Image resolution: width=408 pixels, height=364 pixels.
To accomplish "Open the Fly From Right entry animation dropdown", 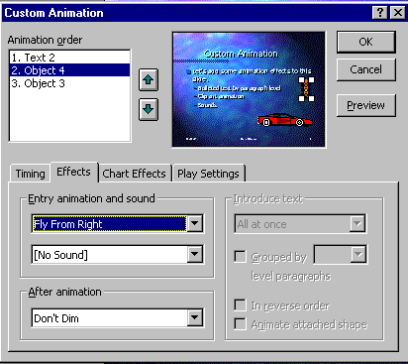I will pos(195,224).
